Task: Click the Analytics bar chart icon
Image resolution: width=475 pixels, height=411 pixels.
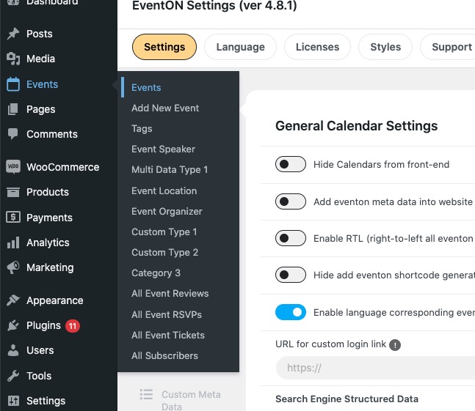Action: [13, 242]
